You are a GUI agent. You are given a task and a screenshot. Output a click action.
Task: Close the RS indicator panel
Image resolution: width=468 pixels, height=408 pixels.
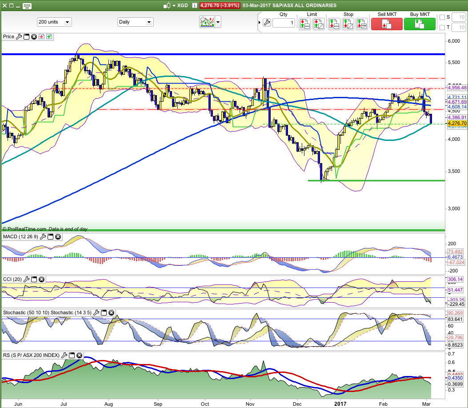pos(80,356)
